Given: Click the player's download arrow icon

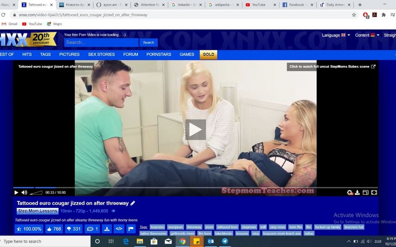Looking at the screenshot, I should pos(357,192).
